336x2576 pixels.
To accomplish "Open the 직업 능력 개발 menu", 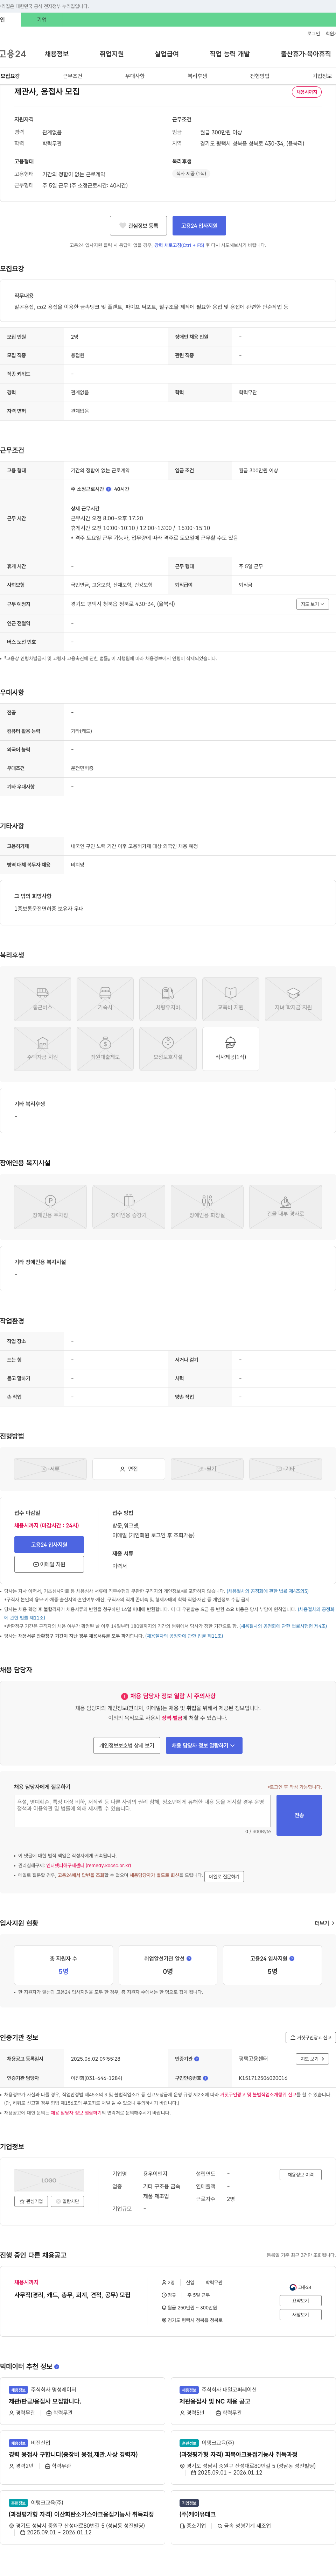I will 230,54.
